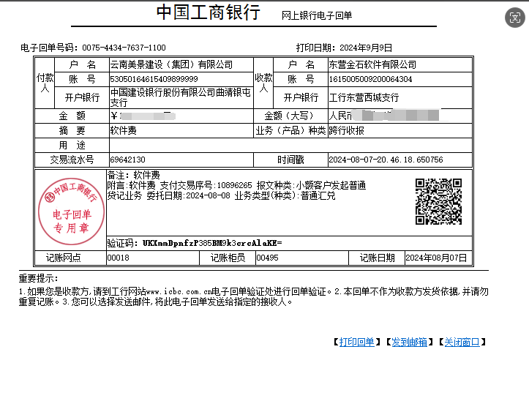Click 记账柜员 value 00495

267,258
